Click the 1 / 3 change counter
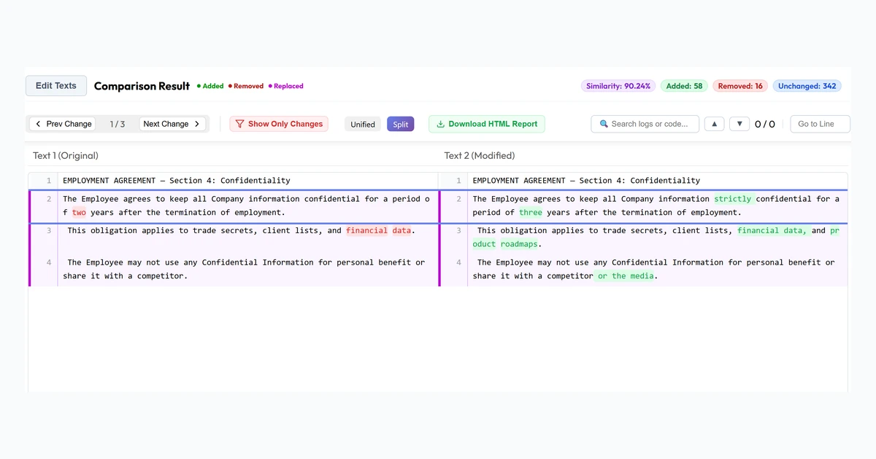The height and width of the screenshot is (459, 876). pyautogui.click(x=118, y=124)
